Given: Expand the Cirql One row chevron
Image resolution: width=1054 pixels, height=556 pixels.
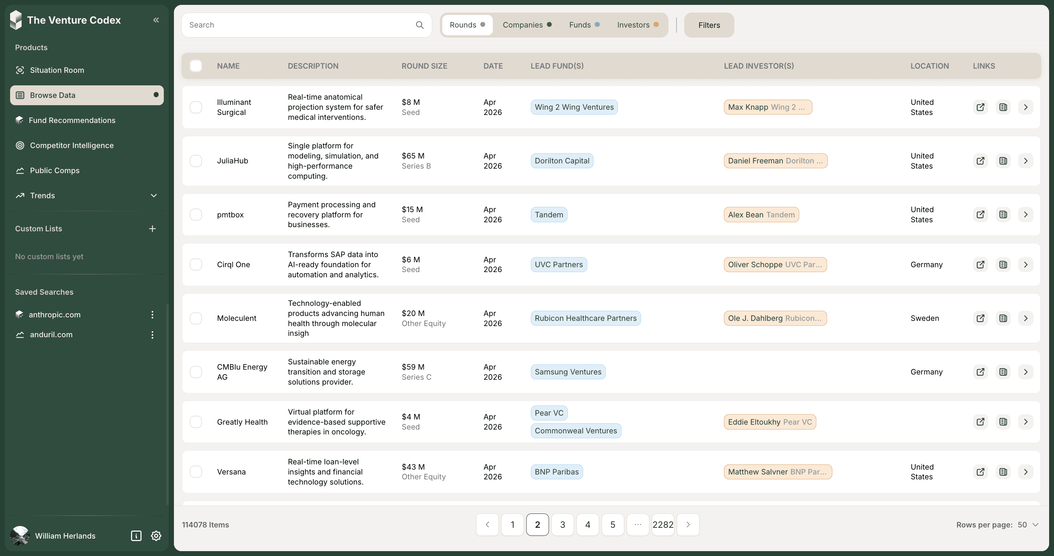Looking at the screenshot, I should (1025, 264).
